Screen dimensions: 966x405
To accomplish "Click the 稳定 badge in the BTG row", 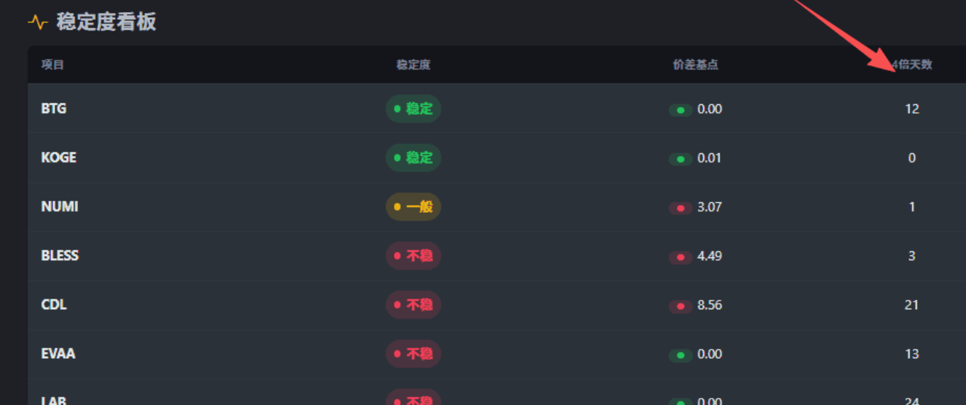I will (413, 109).
